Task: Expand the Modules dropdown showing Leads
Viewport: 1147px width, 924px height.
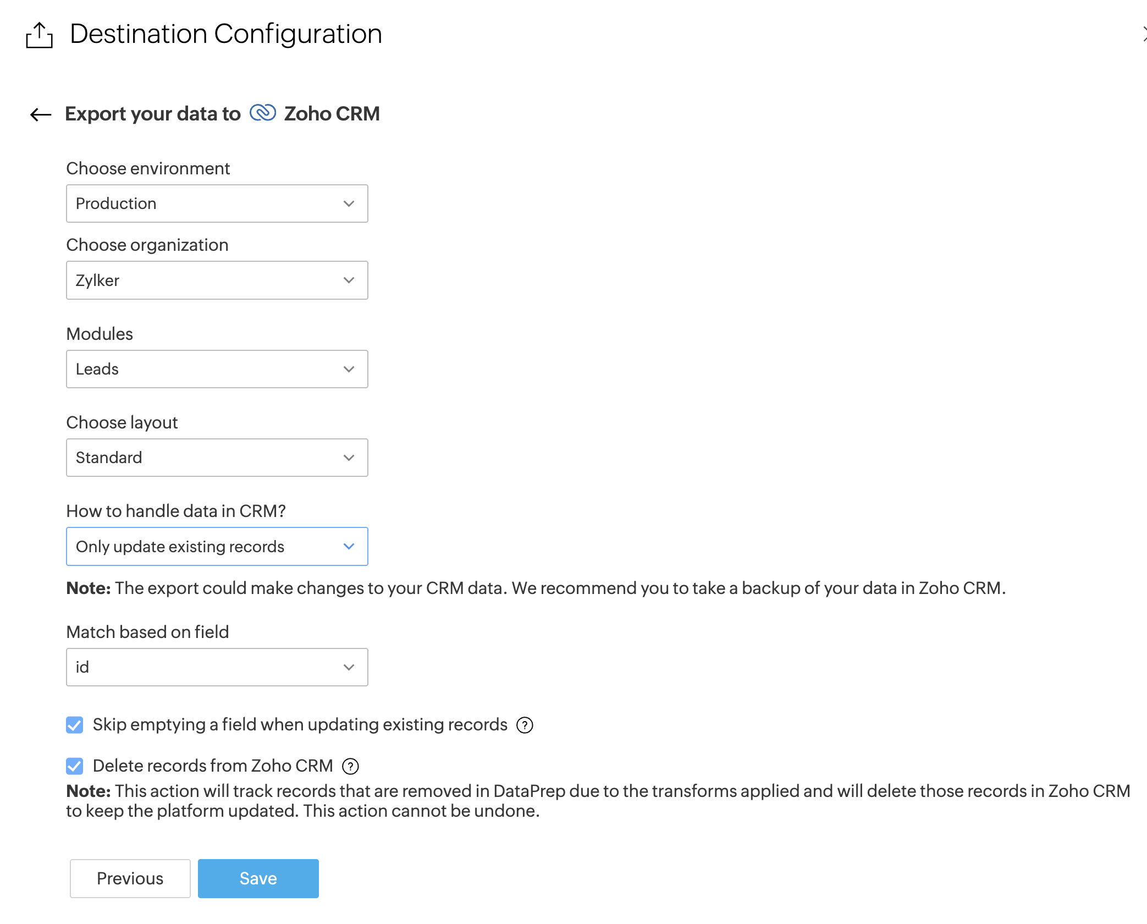Action: (x=217, y=369)
